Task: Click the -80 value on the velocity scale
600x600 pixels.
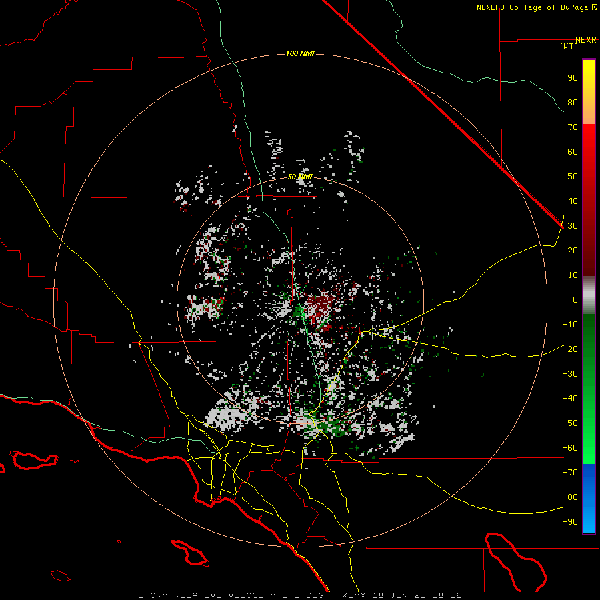Action: (x=570, y=497)
